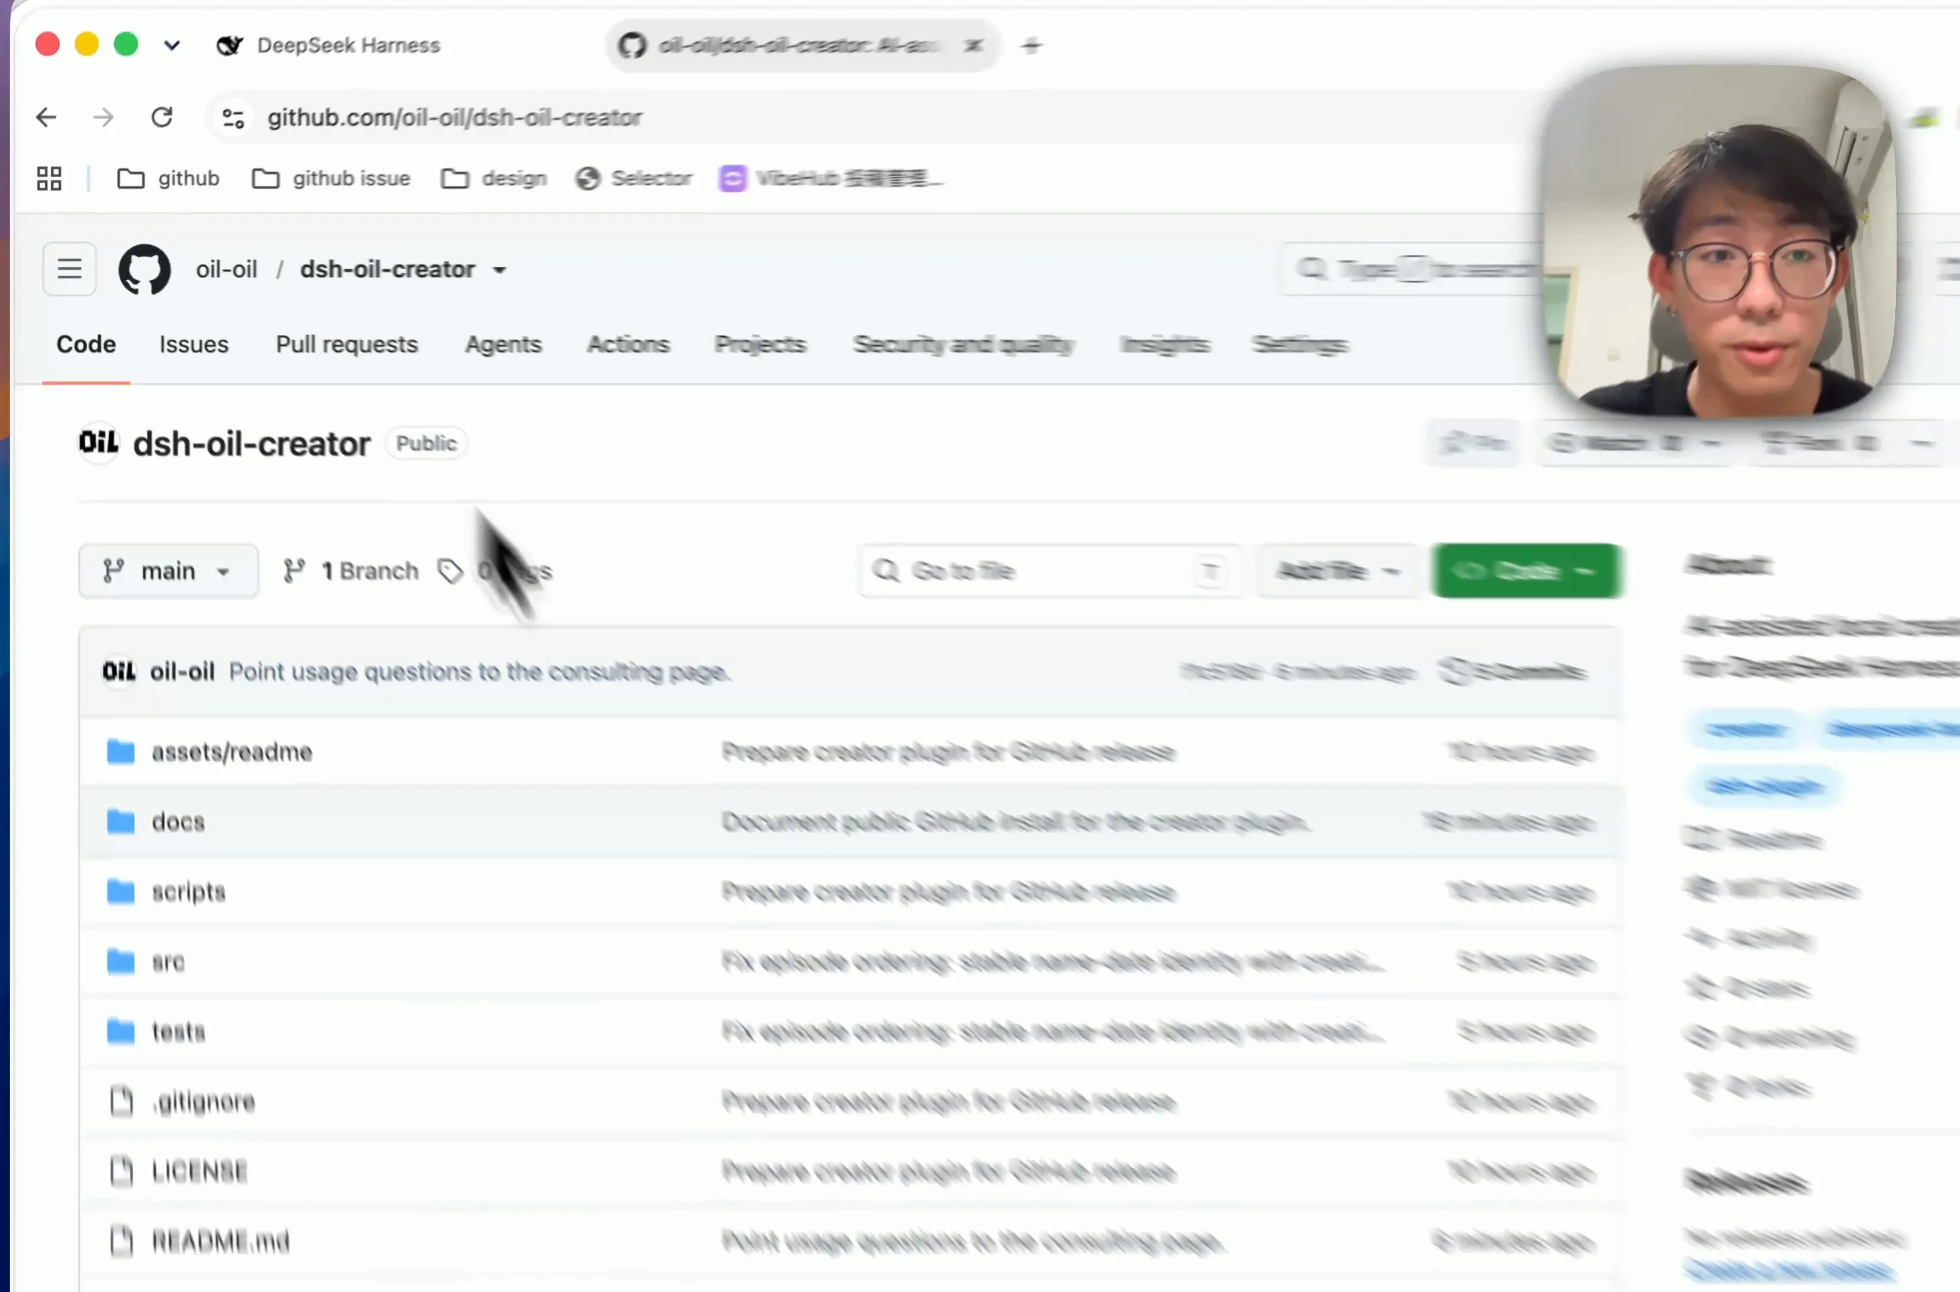This screenshot has width=1960, height=1292.
Task: View the 1 Branch link
Action: tap(351, 571)
